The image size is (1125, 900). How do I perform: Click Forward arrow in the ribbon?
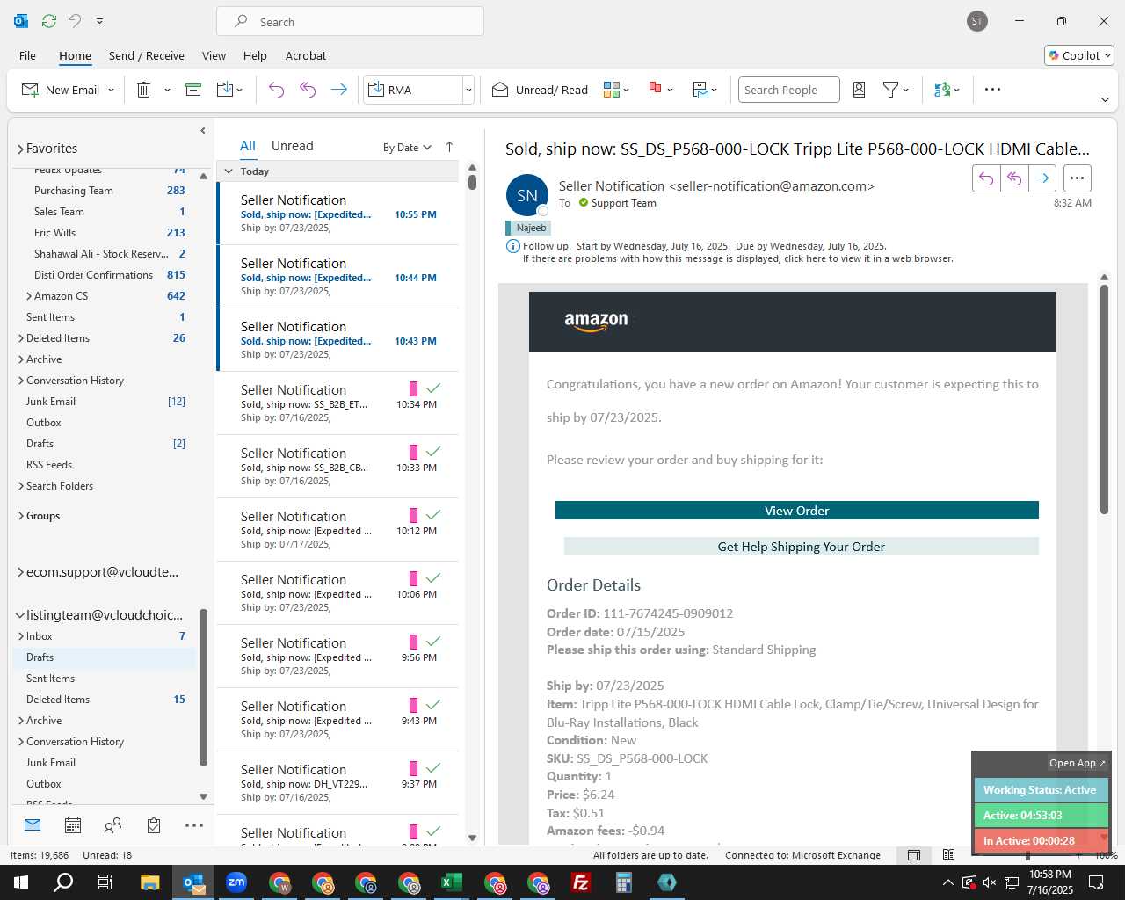338,90
